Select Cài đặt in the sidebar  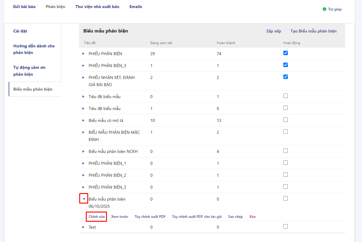pos(20,31)
